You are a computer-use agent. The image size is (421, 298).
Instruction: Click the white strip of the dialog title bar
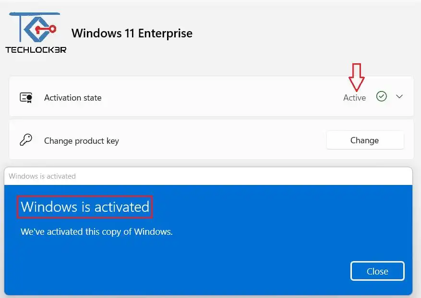[x=240, y=176]
